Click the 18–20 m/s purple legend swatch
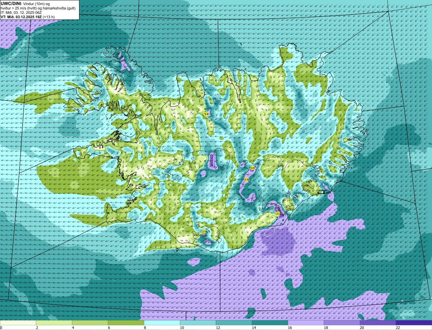This screenshot has height=330, width=432. 342,323
